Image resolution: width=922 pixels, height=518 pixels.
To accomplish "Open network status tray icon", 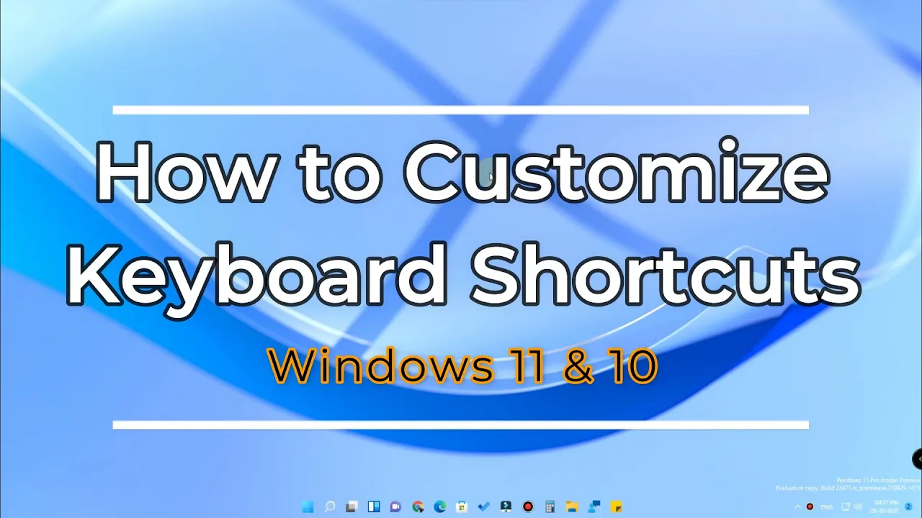I will coord(845,506).
